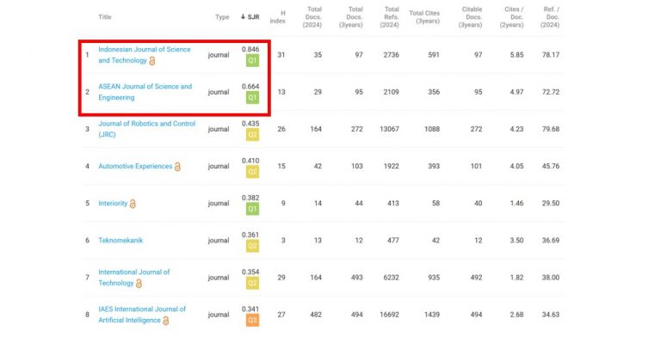Open Journal of Robotics and Control (JRC)
This screenshot has height=343, width=661.
pos(146,129)
